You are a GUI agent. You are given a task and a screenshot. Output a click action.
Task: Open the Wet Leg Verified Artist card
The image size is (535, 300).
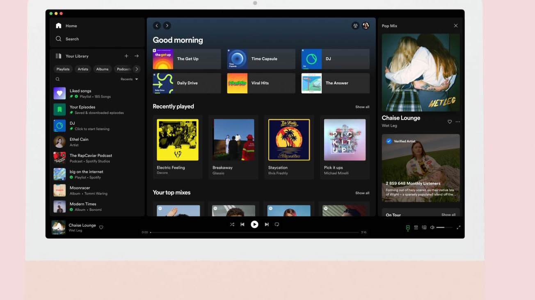coord(421,168)
